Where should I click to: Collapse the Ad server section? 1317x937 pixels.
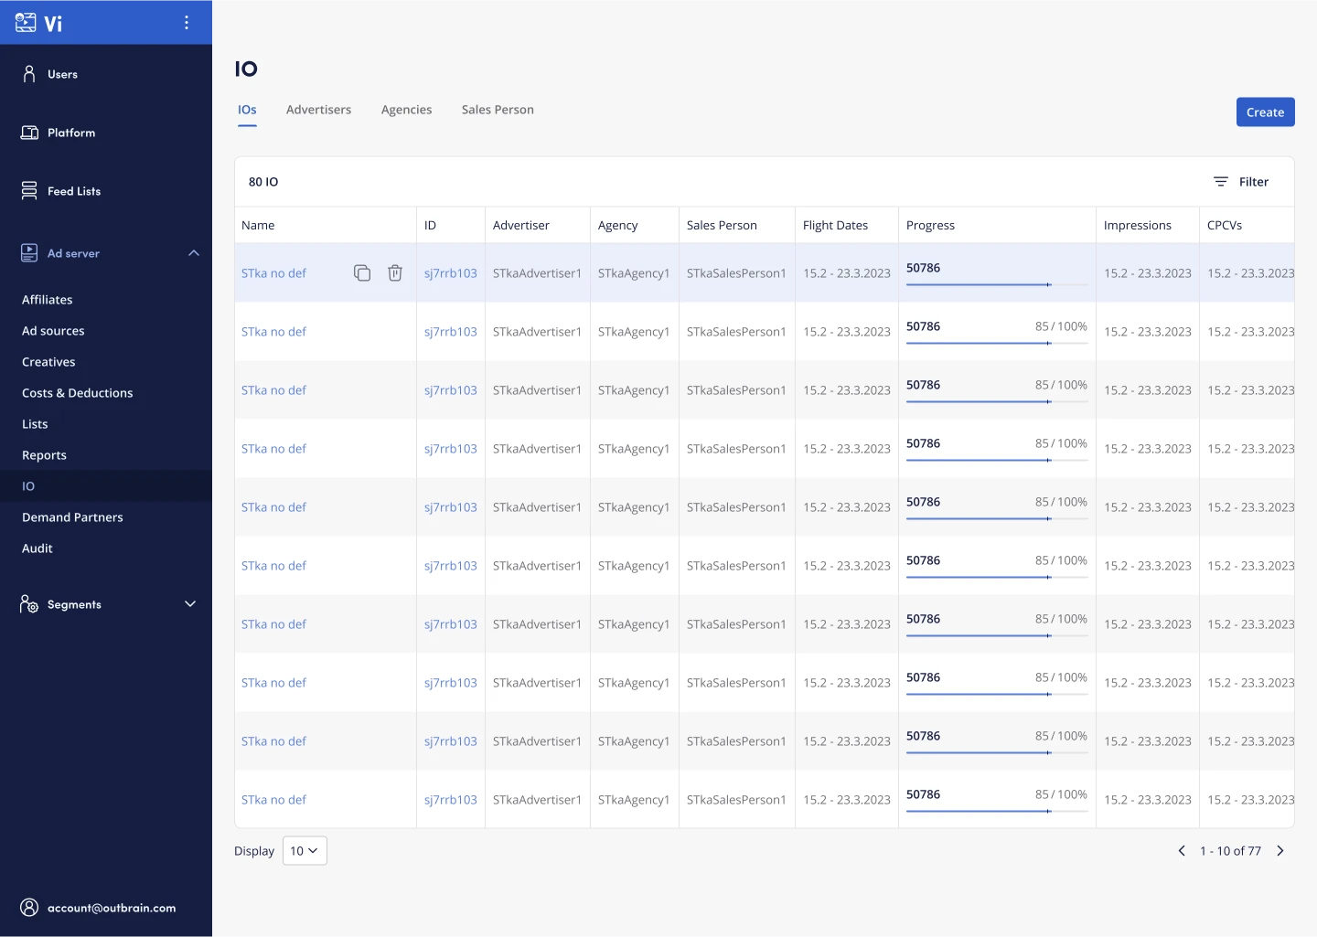(x=194, y=253)
